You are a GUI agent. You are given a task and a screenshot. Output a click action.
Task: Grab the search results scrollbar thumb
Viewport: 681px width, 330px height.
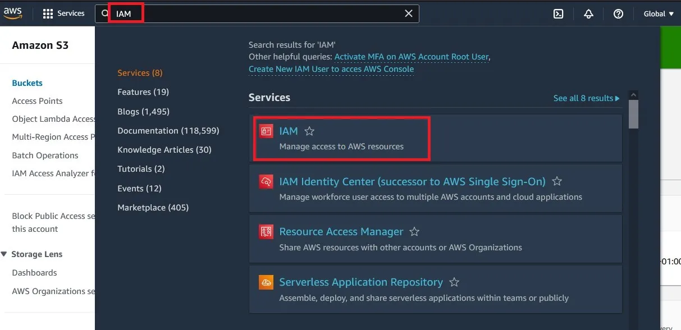633,114
